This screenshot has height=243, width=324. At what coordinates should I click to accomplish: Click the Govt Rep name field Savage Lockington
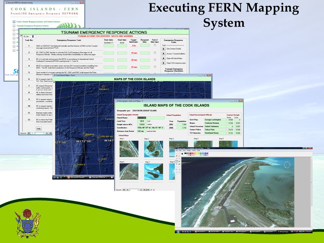point(215,119)
